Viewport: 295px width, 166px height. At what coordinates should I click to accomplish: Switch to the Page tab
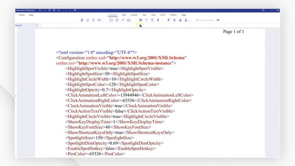coord(183,15)
